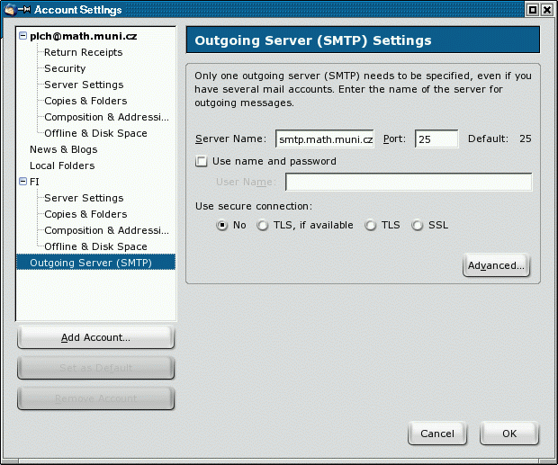The height and width of the screenshot is (465, 558).
Task: Open Copies & Folders under FI
Action: [85, 214]
